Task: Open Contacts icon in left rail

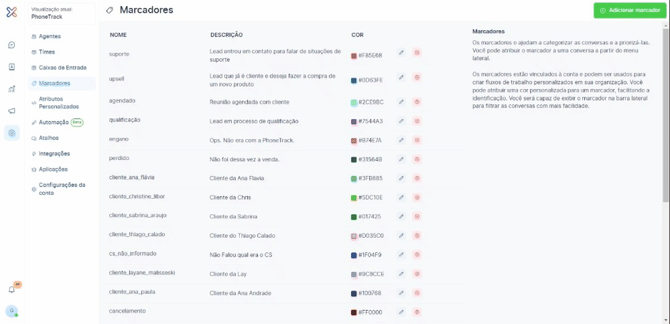Action: coord(11,67)
